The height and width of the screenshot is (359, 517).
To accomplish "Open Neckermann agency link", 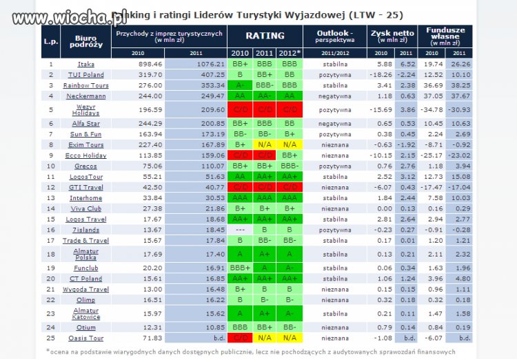I will pos(85,96).
